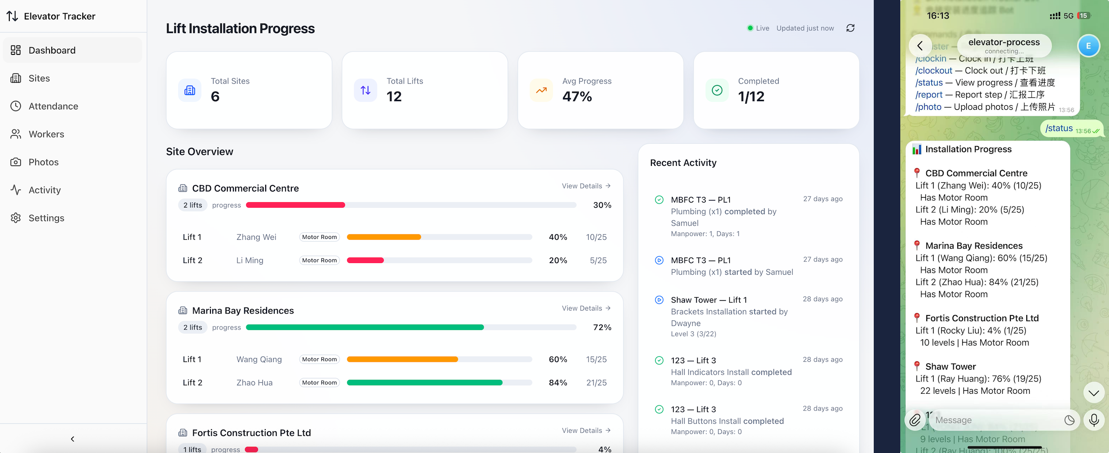The height and width of the screenshot is (453, 1109).
Task: Collapse the sidebar with the chevron
Action: tap(72, 439)
